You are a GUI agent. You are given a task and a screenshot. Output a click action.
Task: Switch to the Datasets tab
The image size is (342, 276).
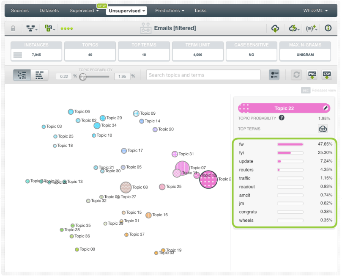tap(49, 10)
